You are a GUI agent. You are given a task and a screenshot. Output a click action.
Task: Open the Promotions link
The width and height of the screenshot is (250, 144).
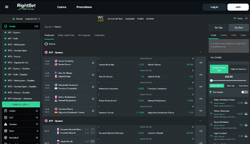[84, 7]
